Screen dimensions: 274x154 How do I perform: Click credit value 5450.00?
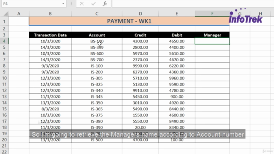coord(140,97)
